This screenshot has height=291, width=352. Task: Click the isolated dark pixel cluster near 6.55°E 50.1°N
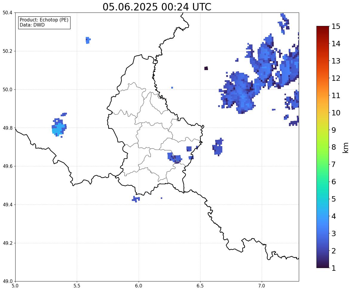[206, 68]
